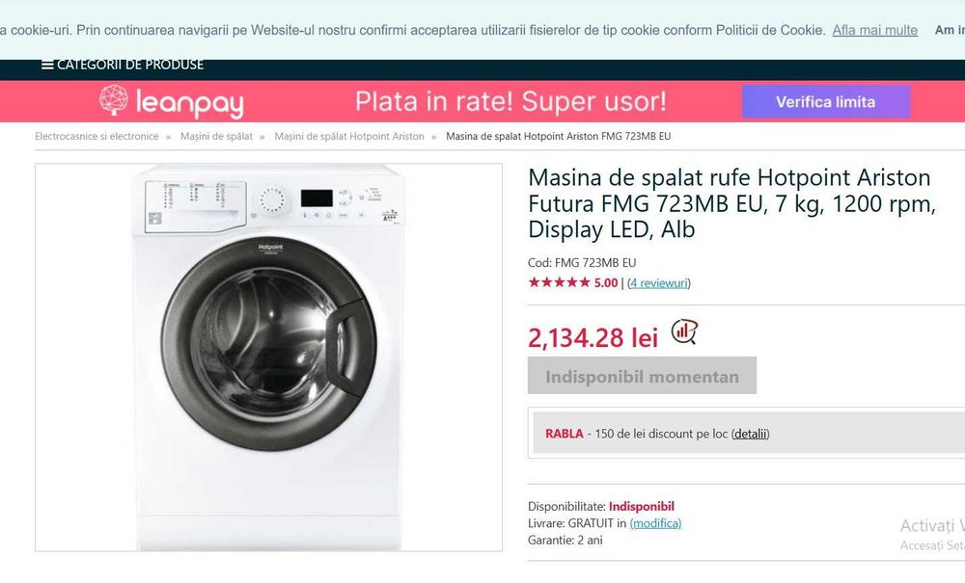Open the hamburger menu icon beside Categorii de produse

coord(47,66)
